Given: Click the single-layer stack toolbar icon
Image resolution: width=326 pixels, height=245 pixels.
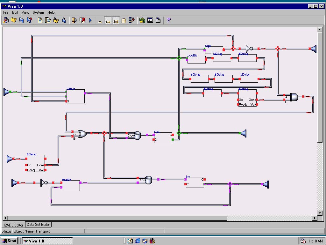Looking at the screenshot, I should pos(100,21).
